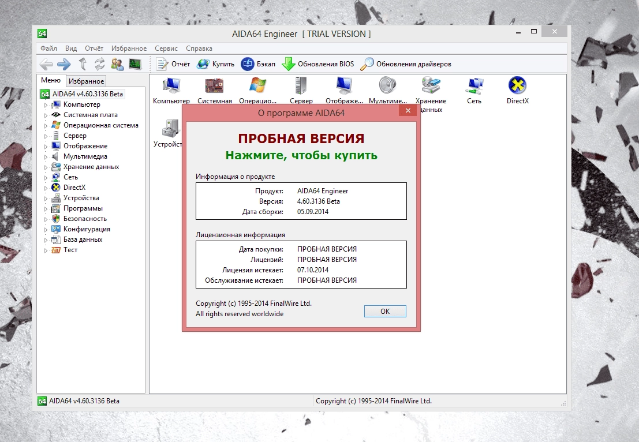Screen dimensions: 639x442
Task: Open the system monitor graph icon
Action: click(x=135, y=64)
